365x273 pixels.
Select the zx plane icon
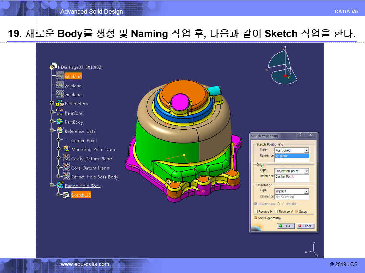60,95
